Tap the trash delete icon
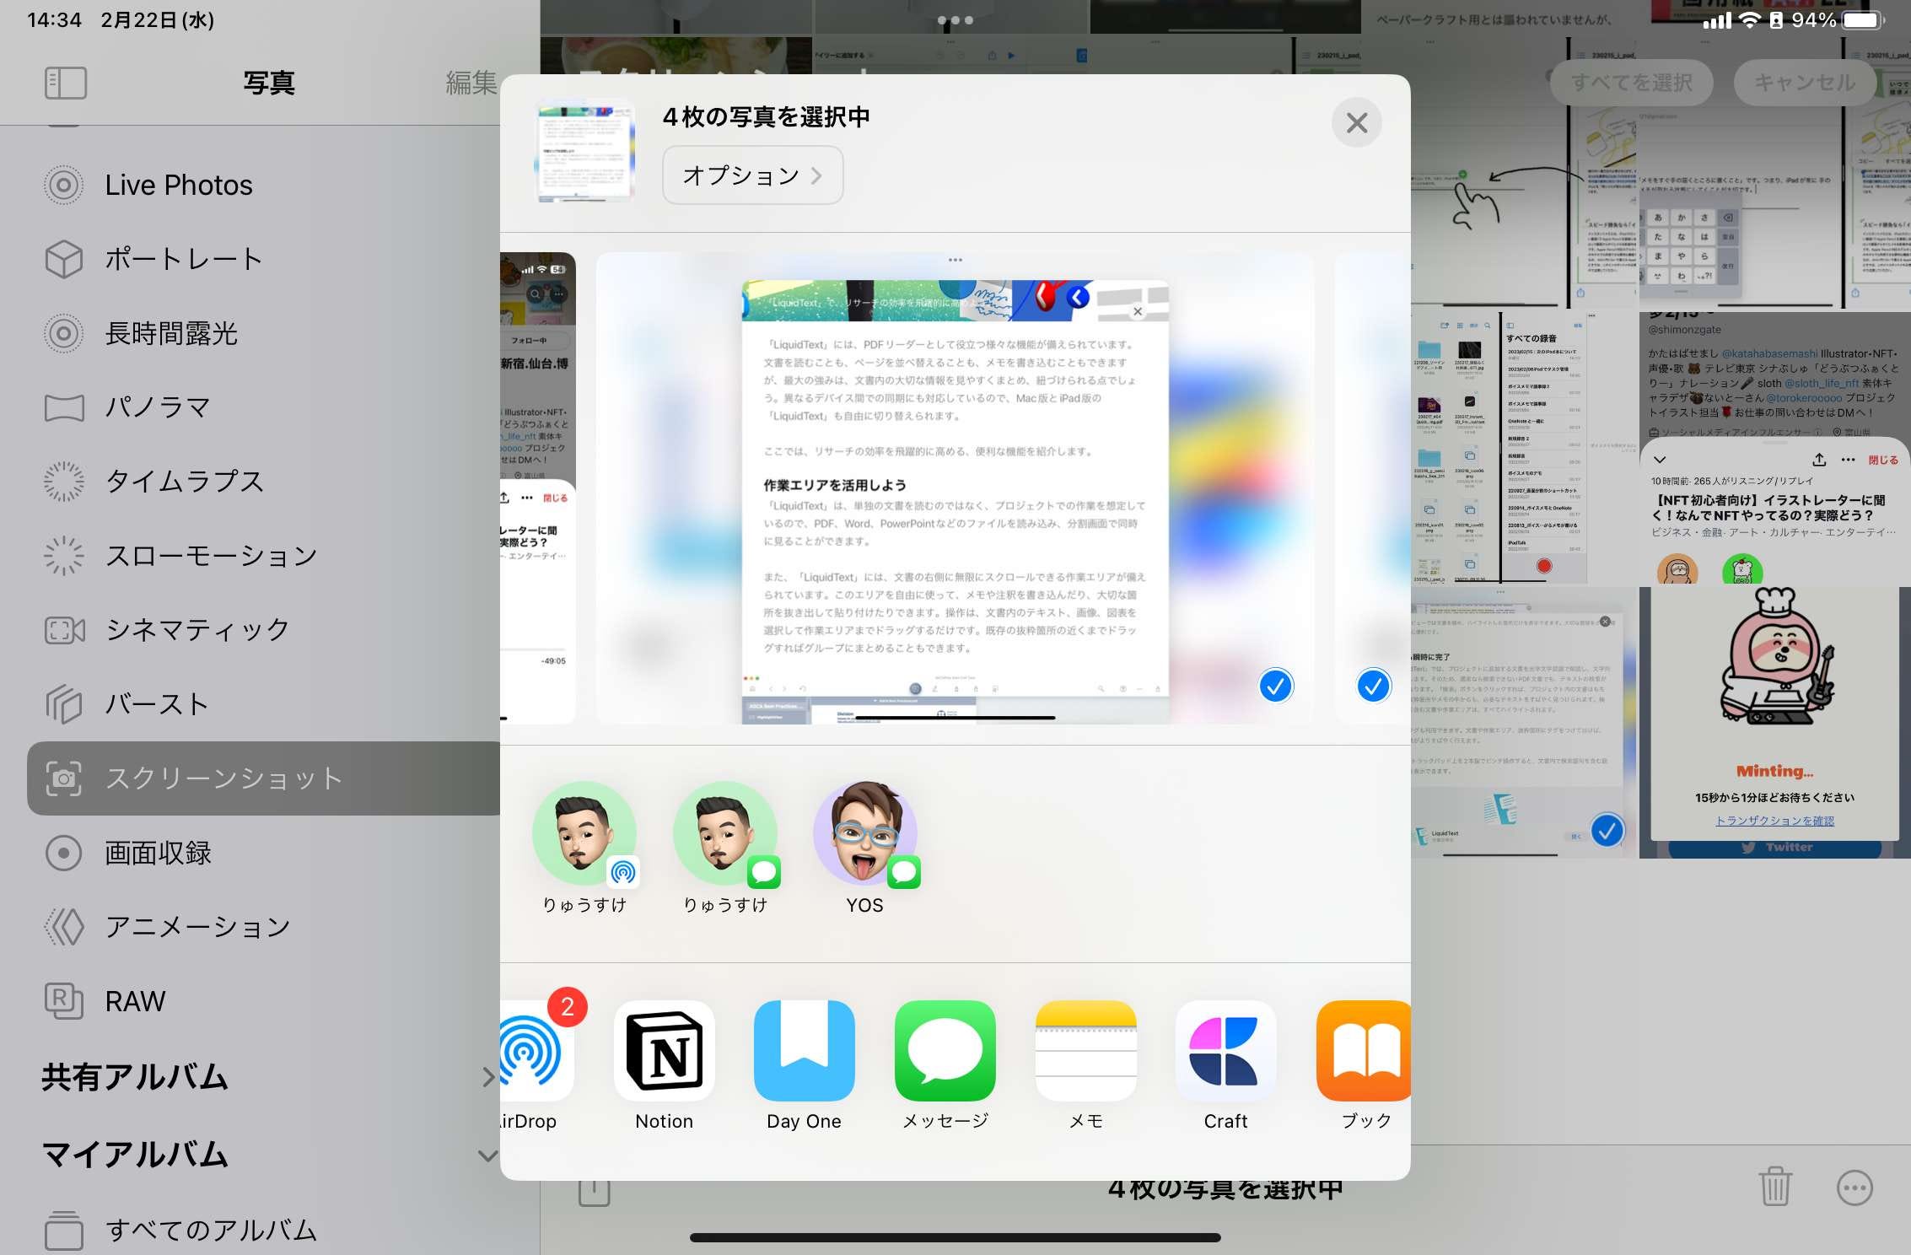Screen dimensions: 1911x1255 (x=1775, y=1186)
